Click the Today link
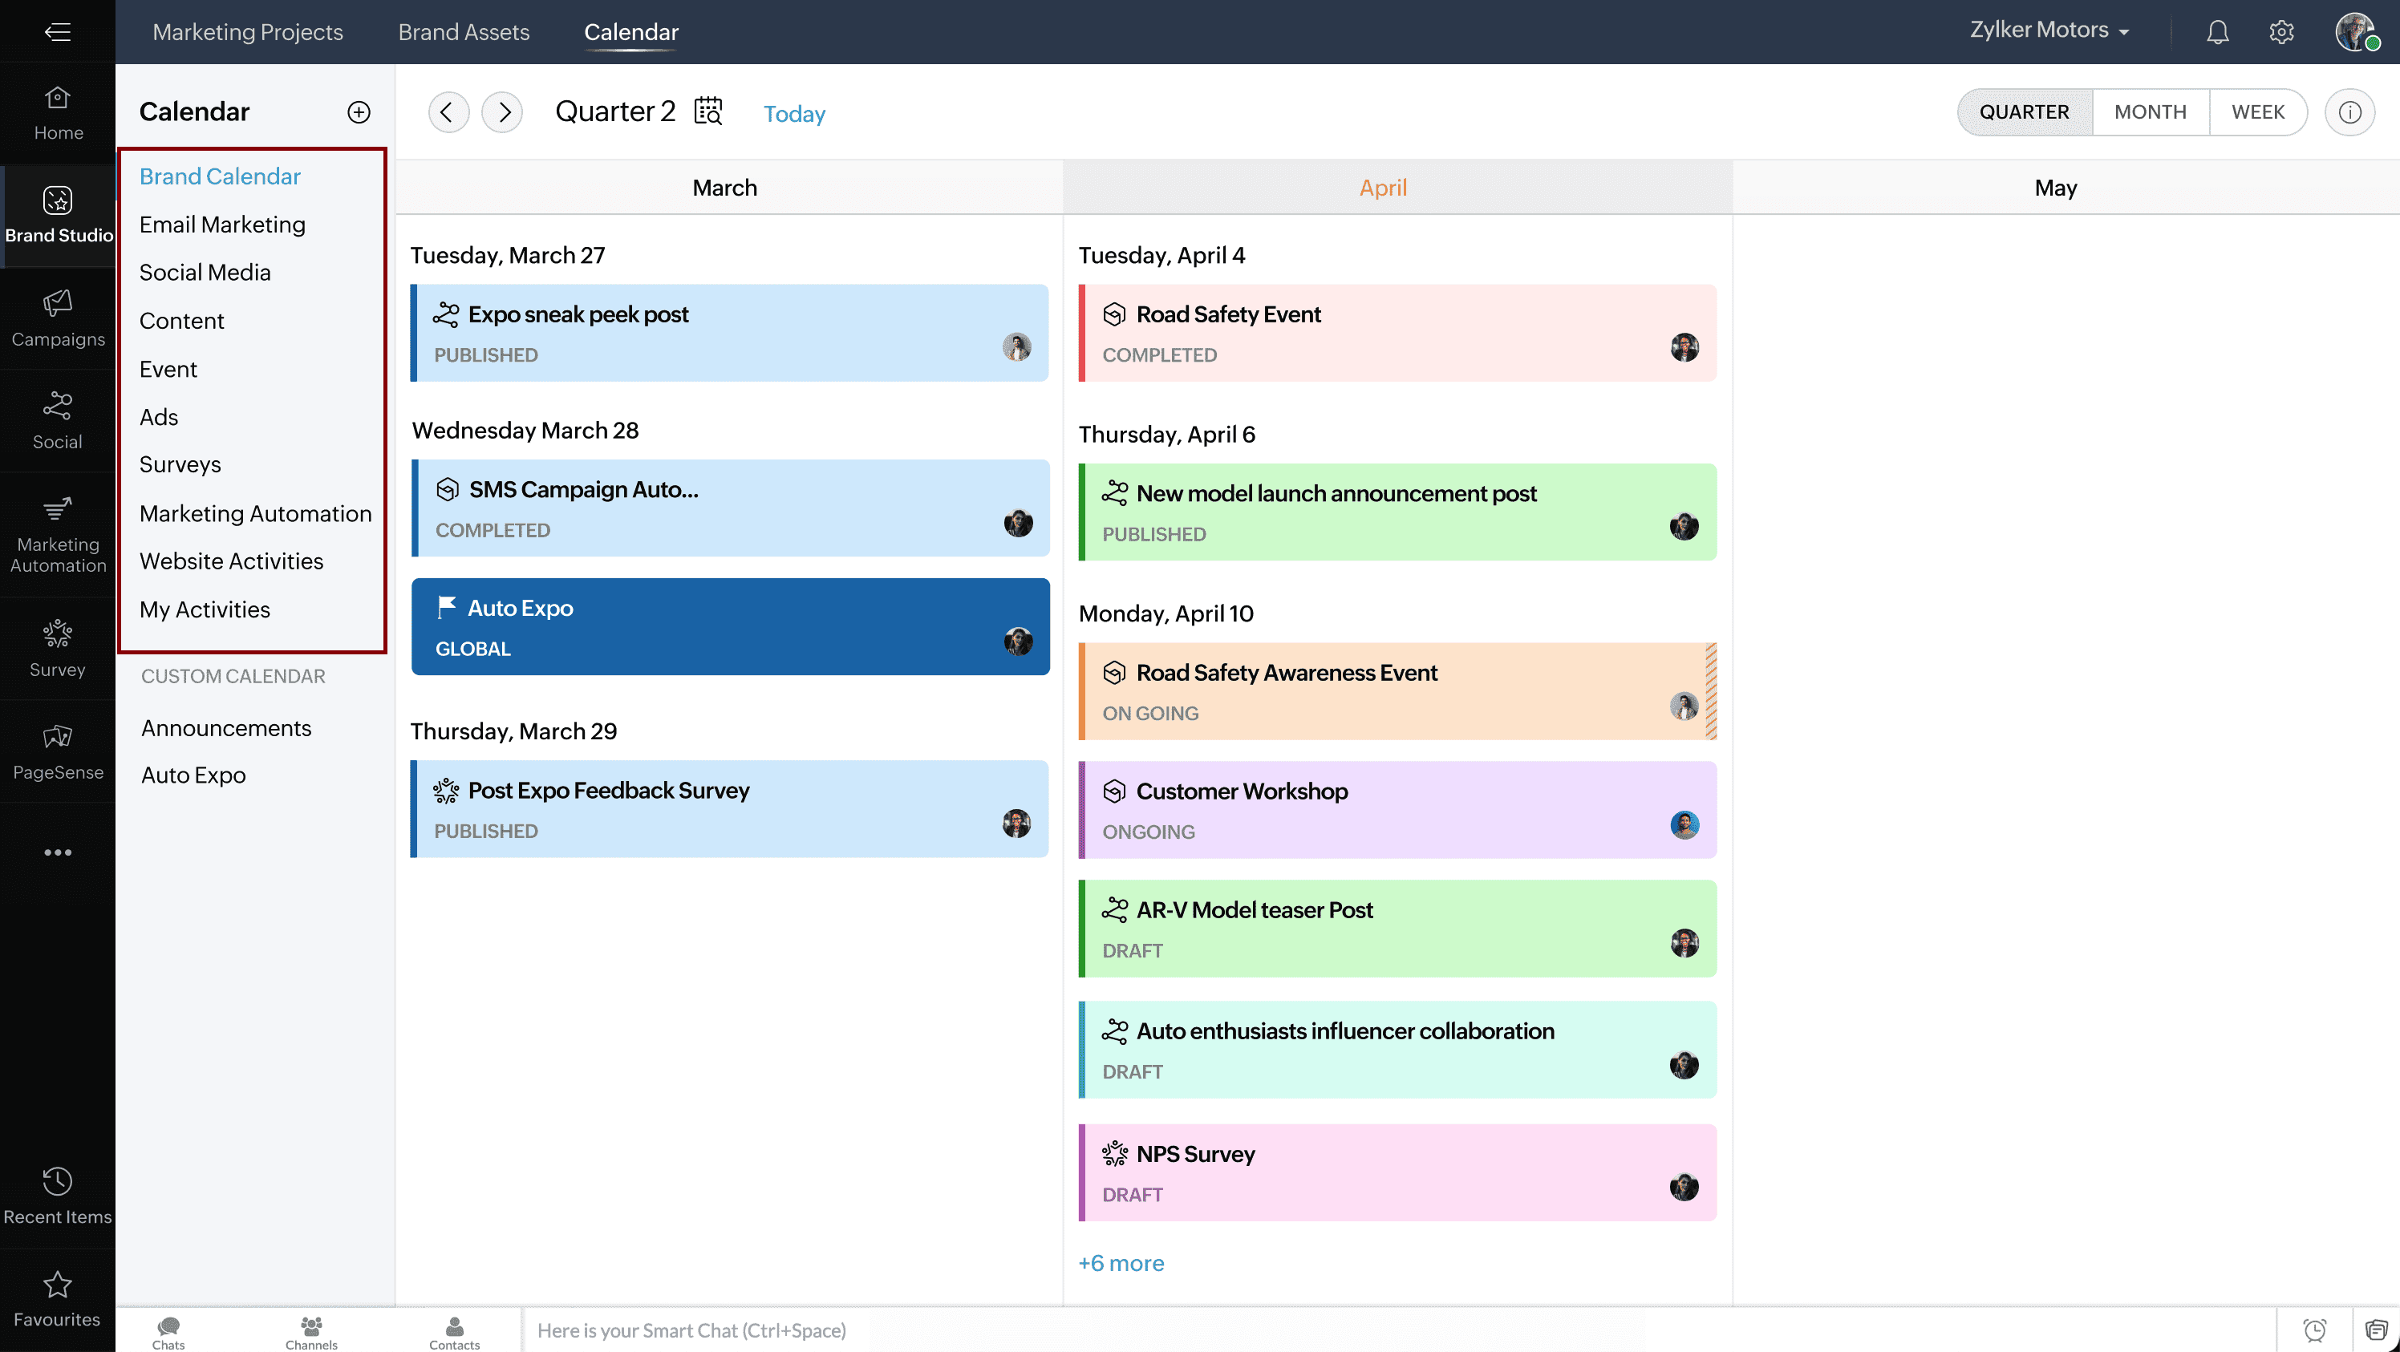Screen dimensions: 2400x1352 (794, 114)
